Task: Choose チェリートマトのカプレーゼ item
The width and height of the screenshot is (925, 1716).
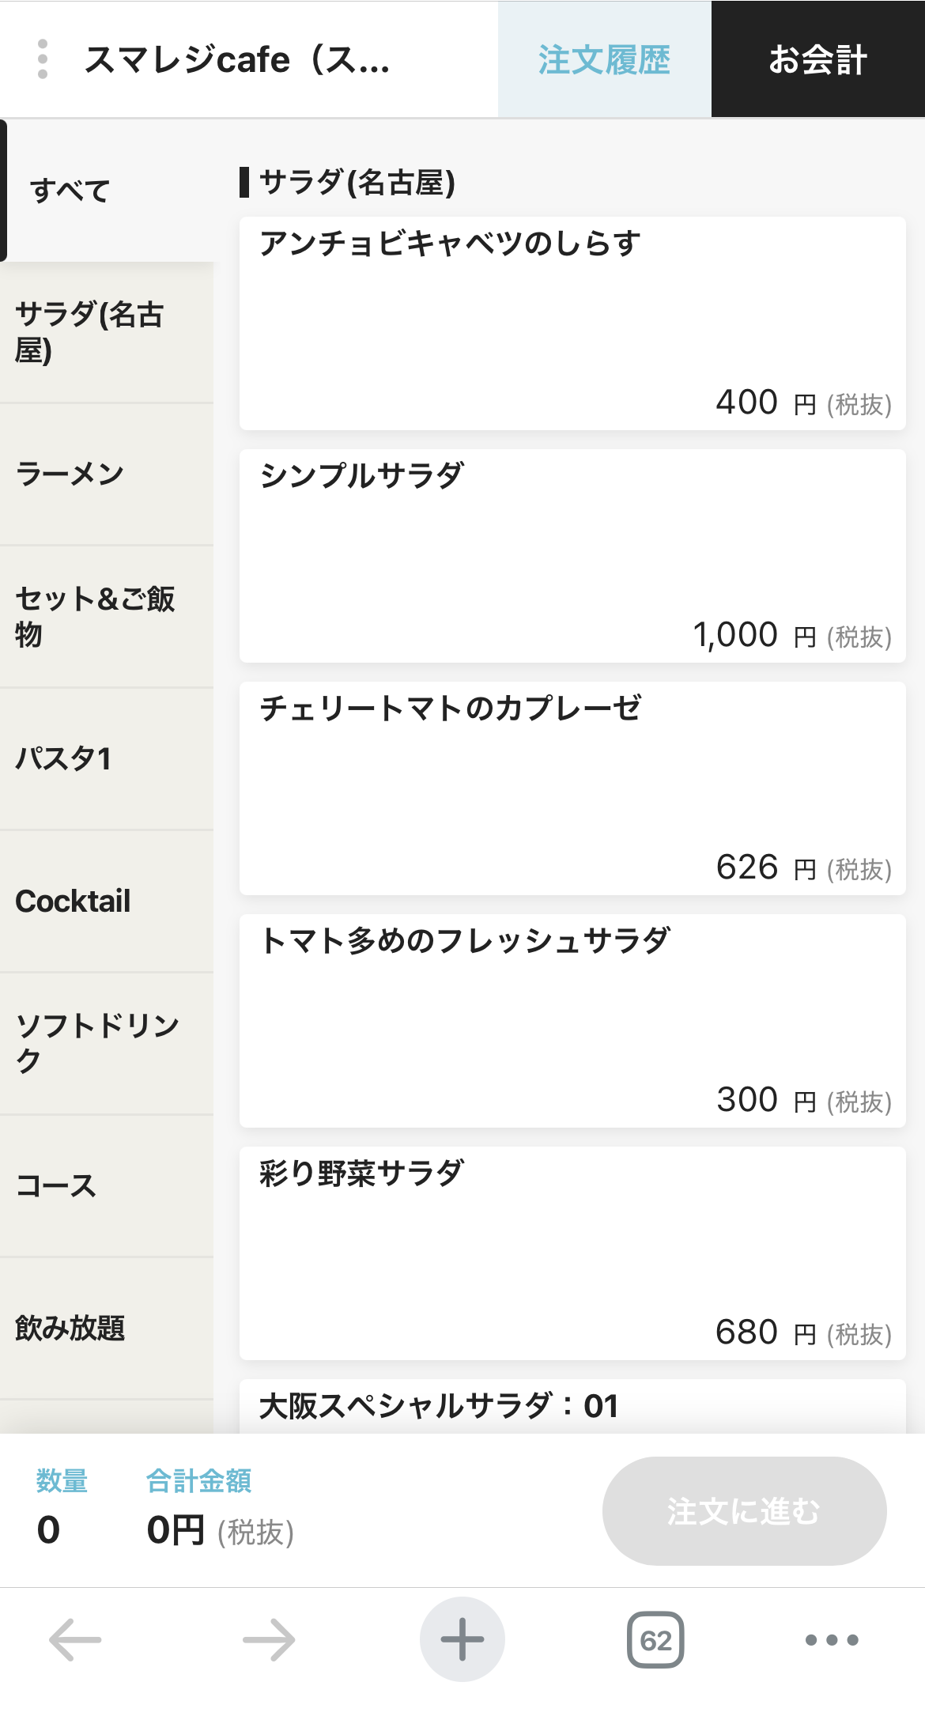Action: tap(572, 788)
